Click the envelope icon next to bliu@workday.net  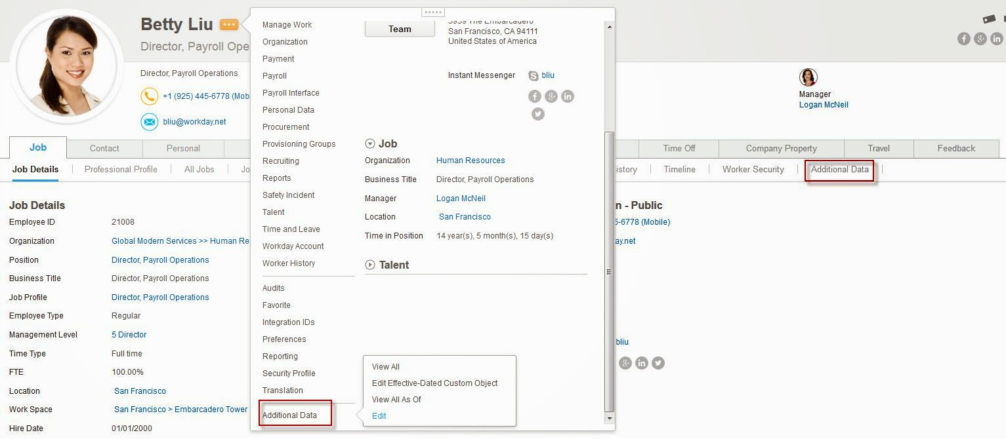point(149,121)
